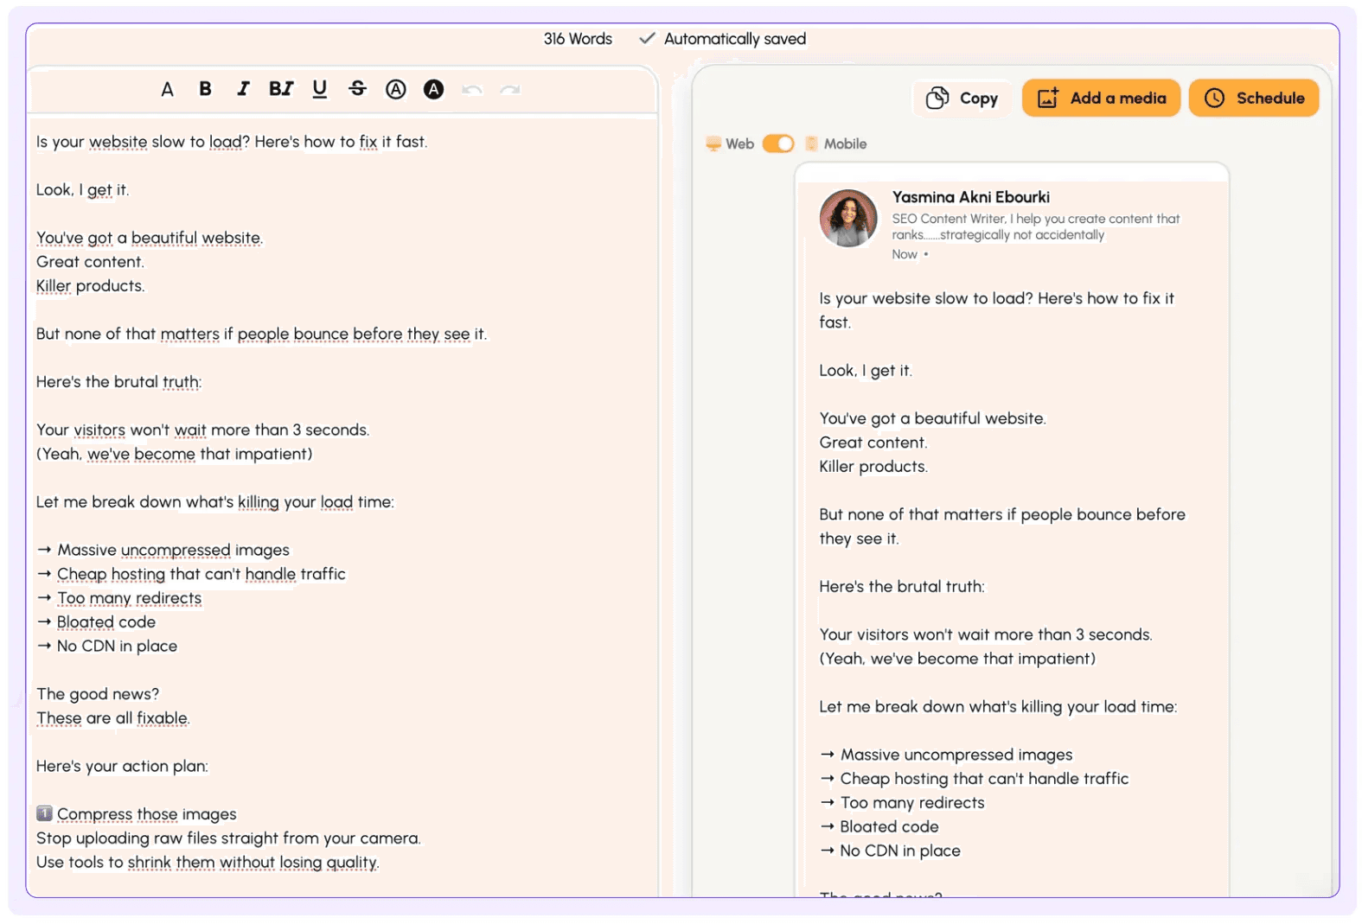This screenshot has height=924, width=1362.
Task: Click editor line 'No CDN in place'
Action: [107, 647]
